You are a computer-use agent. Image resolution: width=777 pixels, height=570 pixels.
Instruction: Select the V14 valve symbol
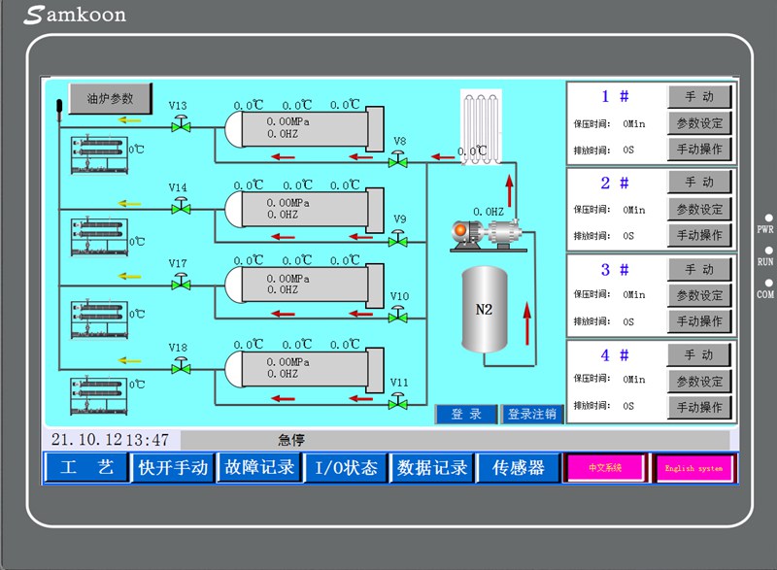pos(181,206)
